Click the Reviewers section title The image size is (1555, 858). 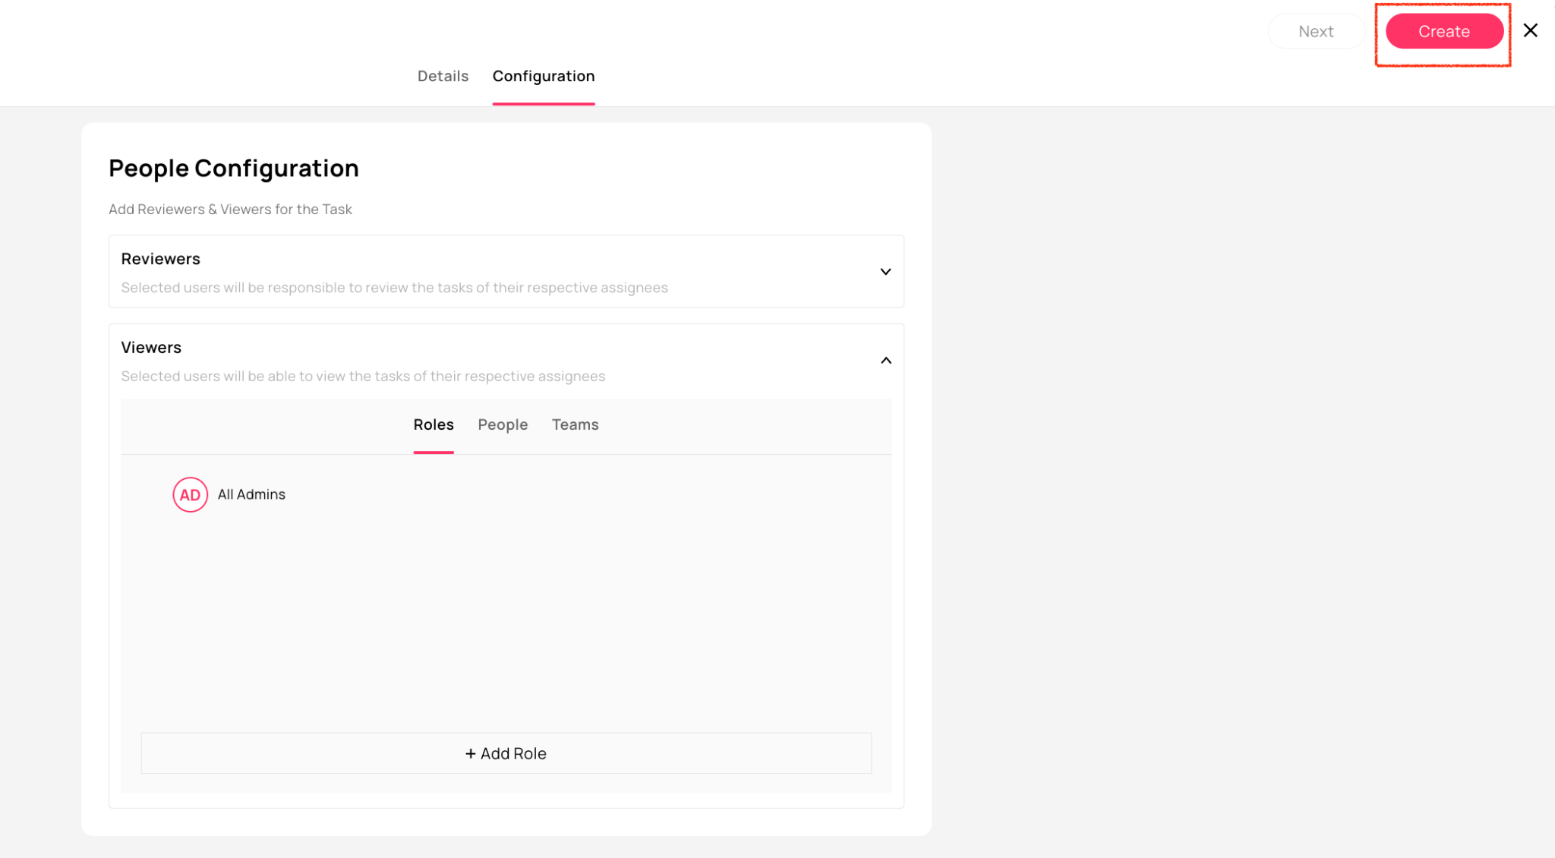(160, 258)
